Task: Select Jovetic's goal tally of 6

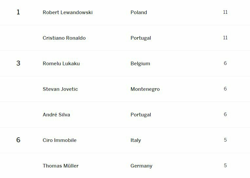Action: [x=225, y=89]
